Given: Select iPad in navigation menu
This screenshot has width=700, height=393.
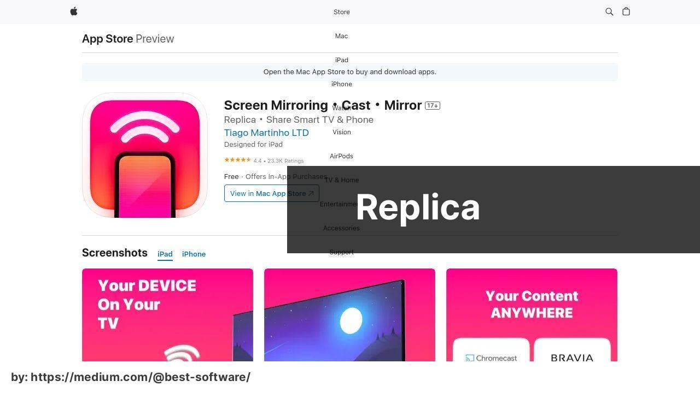Looking at the screenshot, I should point(342,60).
